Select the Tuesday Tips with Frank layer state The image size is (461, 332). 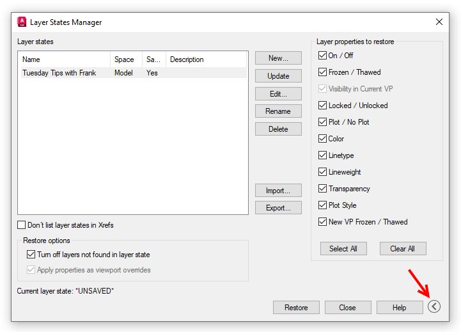point(59,73)
